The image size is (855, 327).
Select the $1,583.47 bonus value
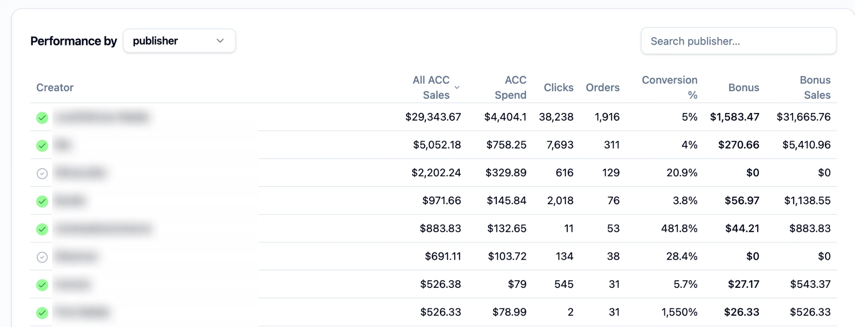click(735, 117)
